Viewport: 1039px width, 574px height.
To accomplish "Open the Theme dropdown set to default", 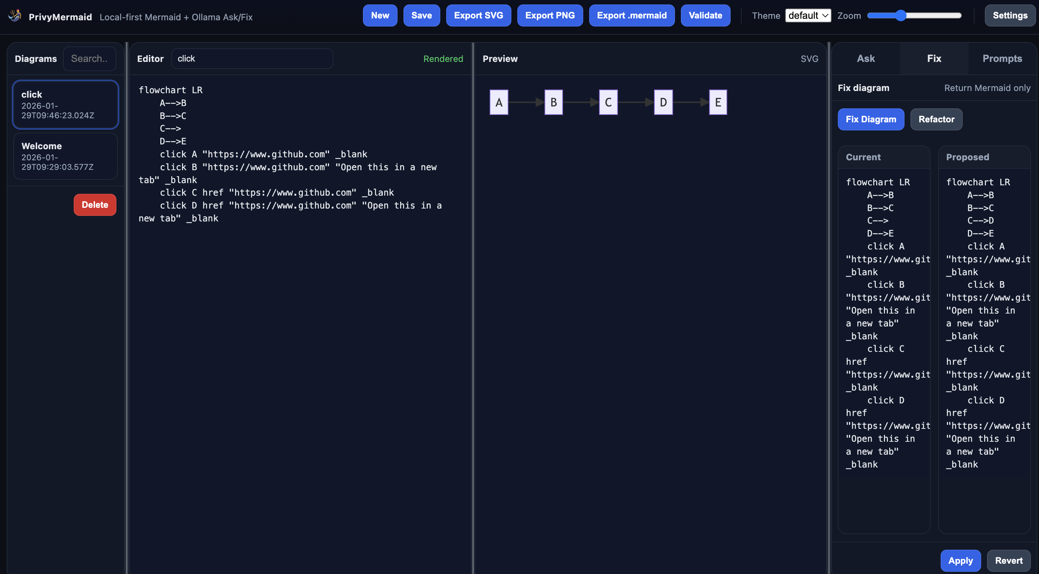I will 808,16.
